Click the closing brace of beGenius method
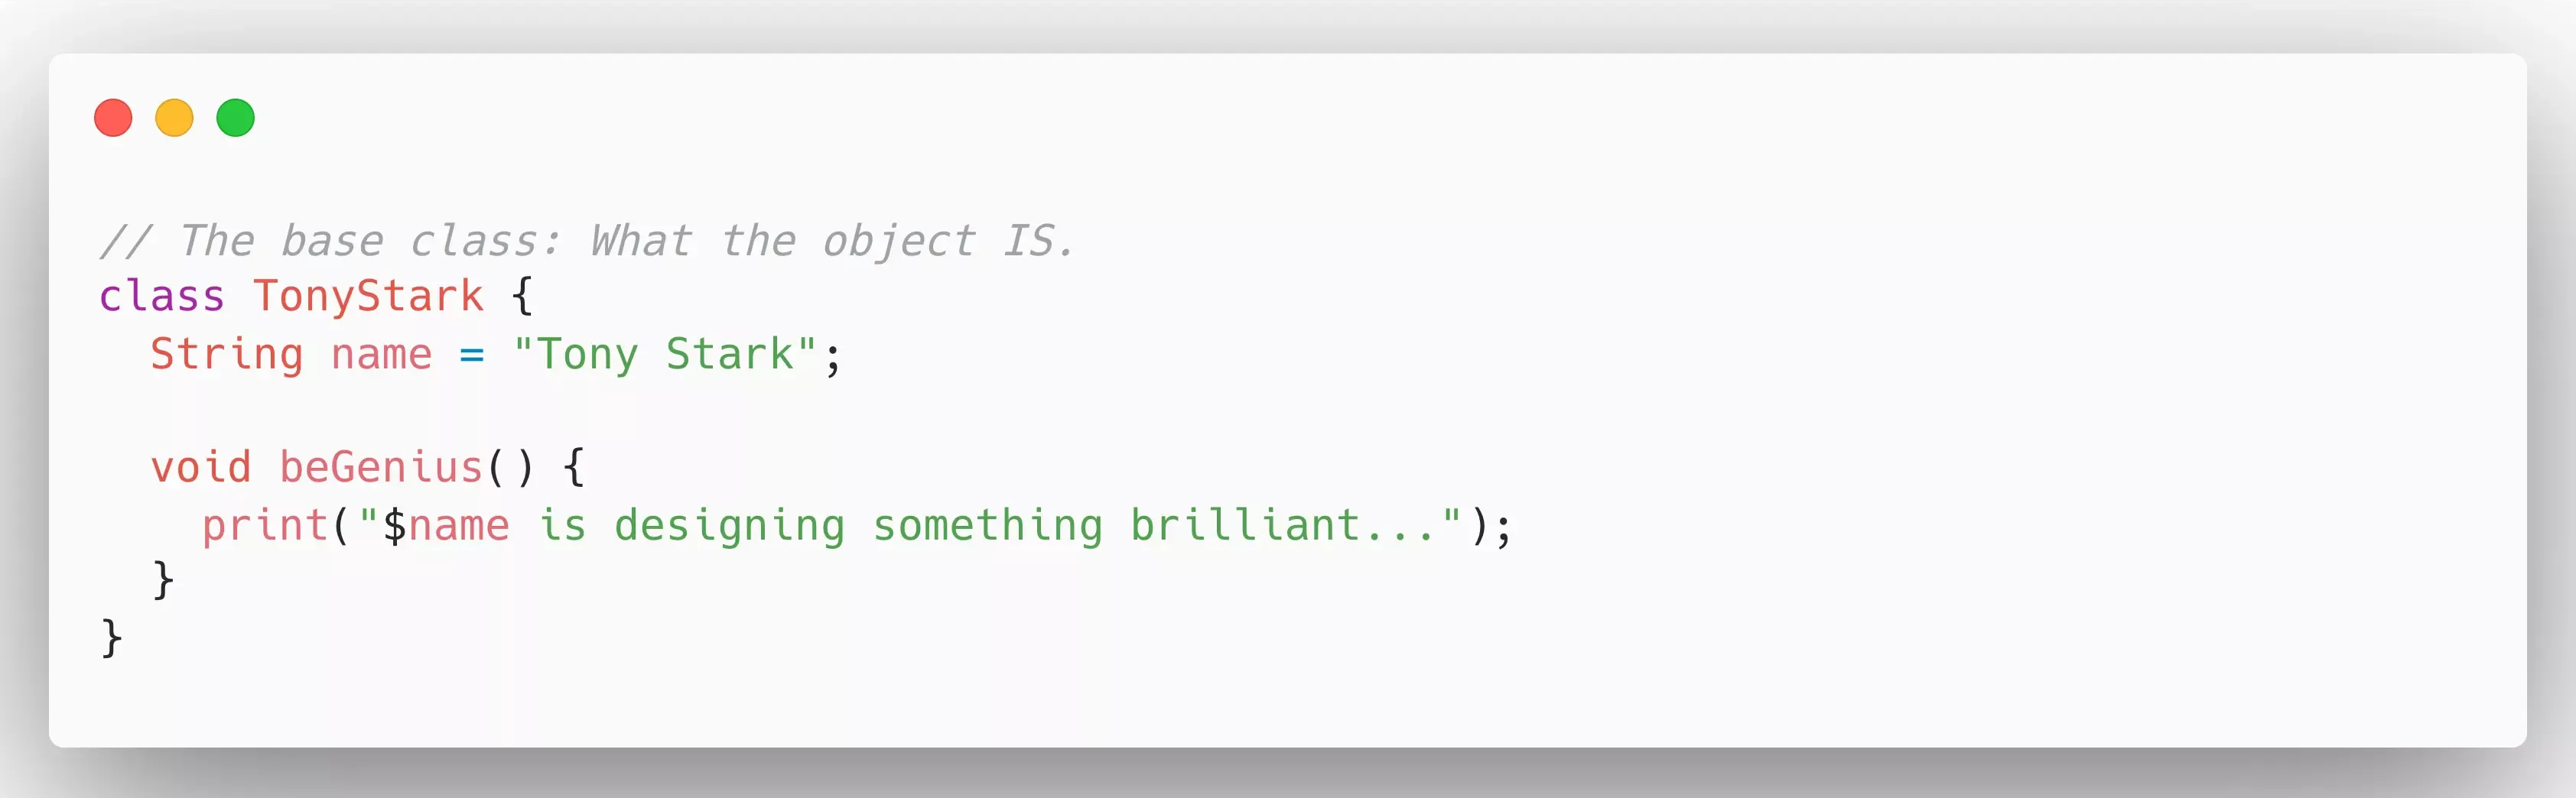2576x798 pixels. coord(163,581)
